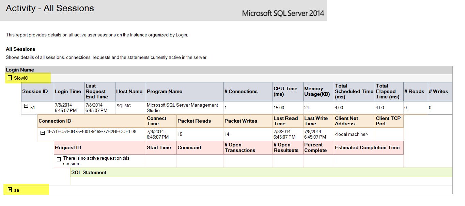Image resolution: width=465 pixels, height=206 pixels.
Task: Click the Packet Reads header
Action: click(x=200, y=121)
